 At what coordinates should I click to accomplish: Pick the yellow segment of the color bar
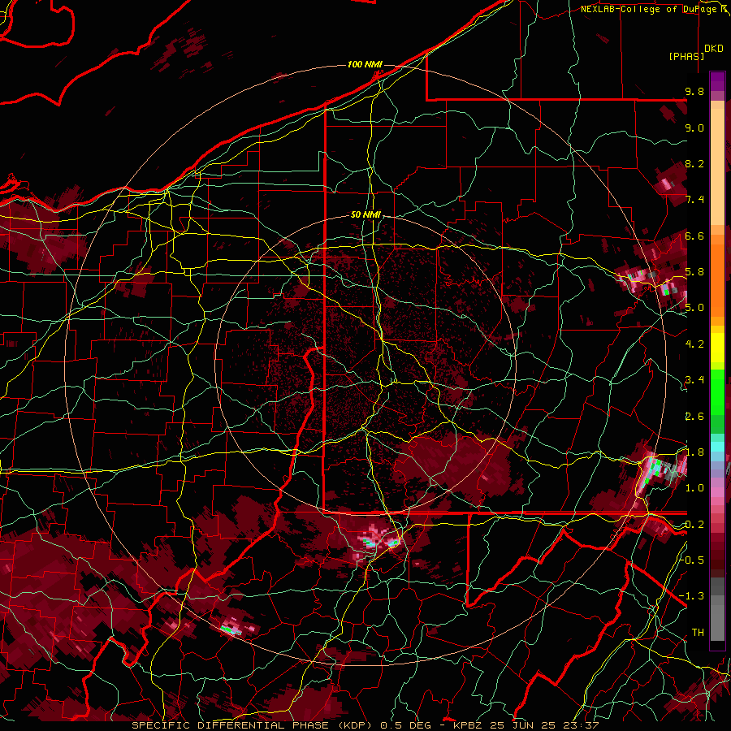pyautogui.click(x=717, y=348)
